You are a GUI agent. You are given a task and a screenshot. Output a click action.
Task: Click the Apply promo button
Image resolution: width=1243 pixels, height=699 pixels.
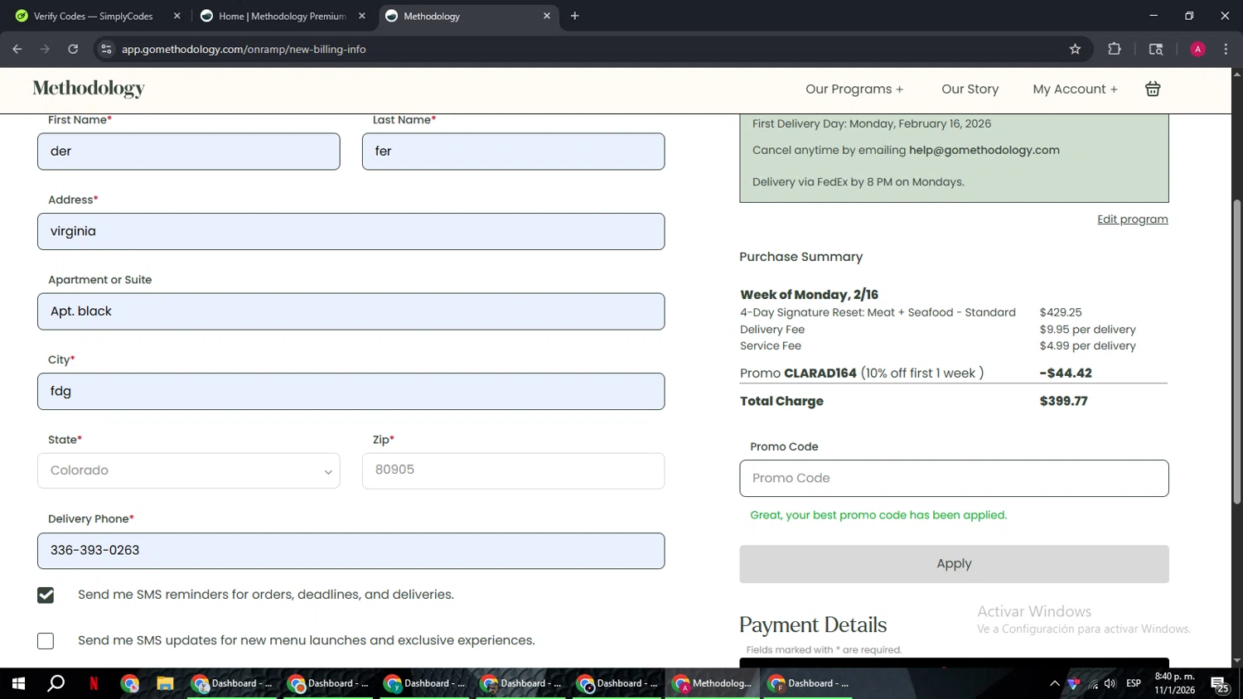954,564
